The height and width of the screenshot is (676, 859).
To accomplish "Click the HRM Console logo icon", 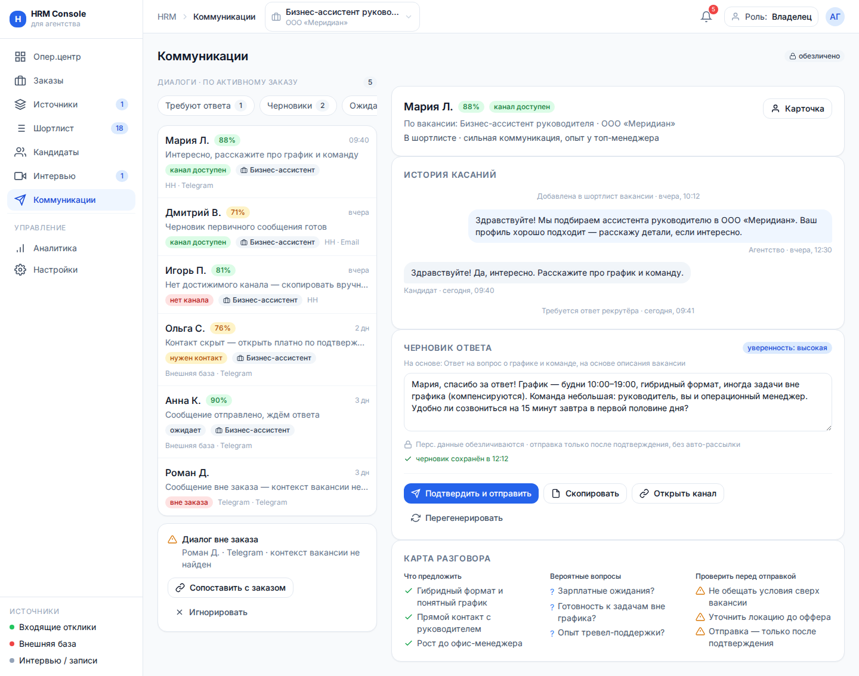I will point(18,19).
